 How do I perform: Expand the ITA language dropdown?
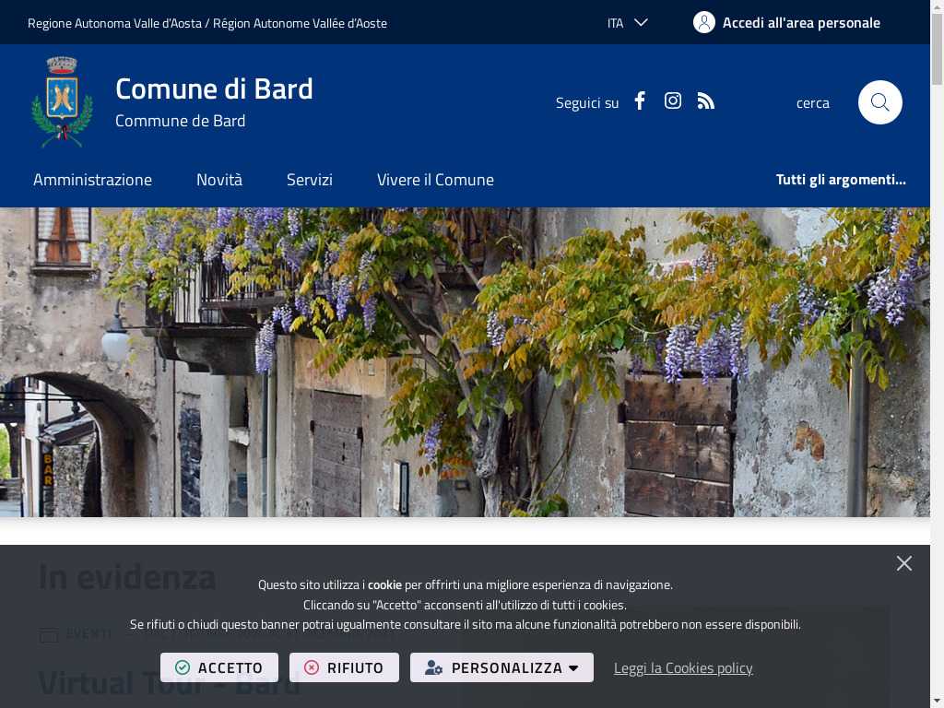coord(627,23)
